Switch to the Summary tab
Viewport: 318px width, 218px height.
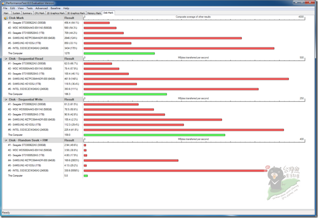tap(27, 13)
